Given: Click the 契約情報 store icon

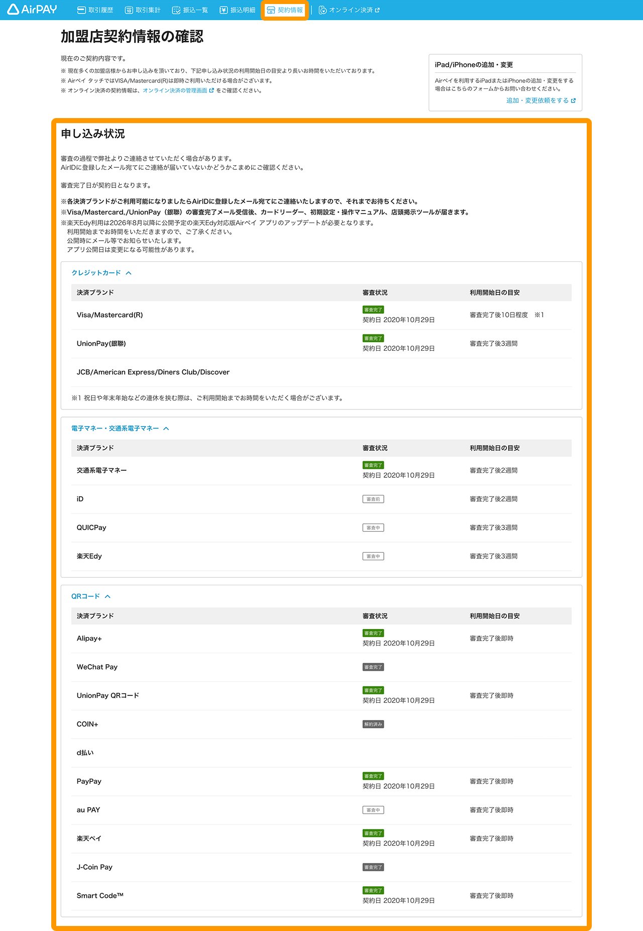Looking at the screenshot, I should [271, 10].
